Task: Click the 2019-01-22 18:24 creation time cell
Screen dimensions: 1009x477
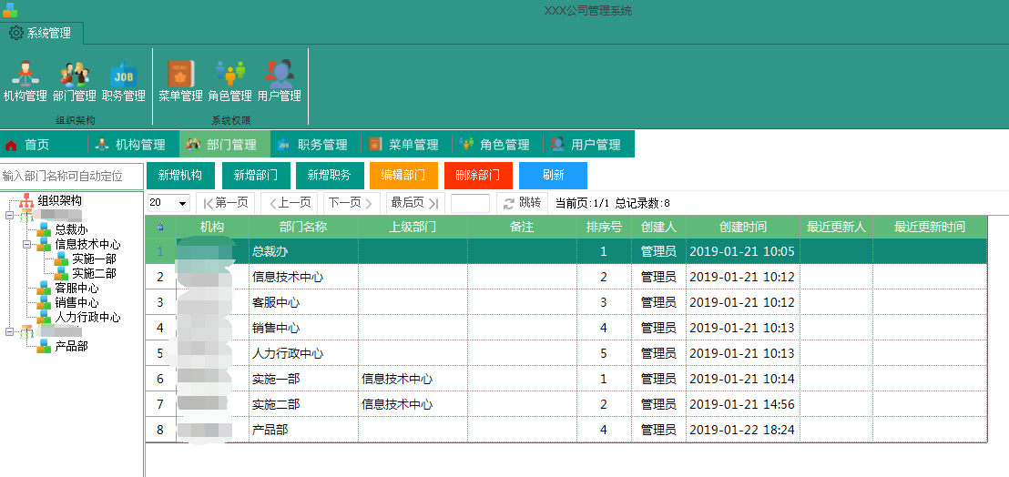Action: click(x=742, y=430)
